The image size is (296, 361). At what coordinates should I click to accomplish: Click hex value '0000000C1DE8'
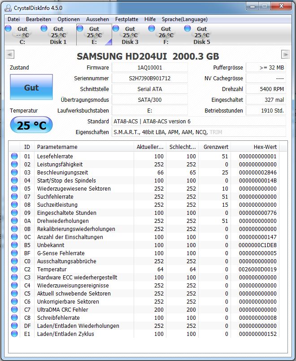[257, 245]
